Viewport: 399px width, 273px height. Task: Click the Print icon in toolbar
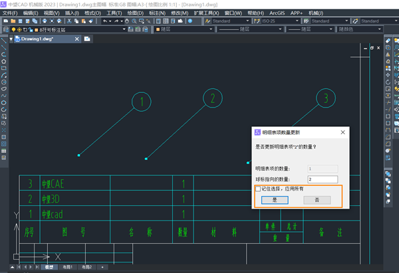pyautogui.click(x=45, y=21)
